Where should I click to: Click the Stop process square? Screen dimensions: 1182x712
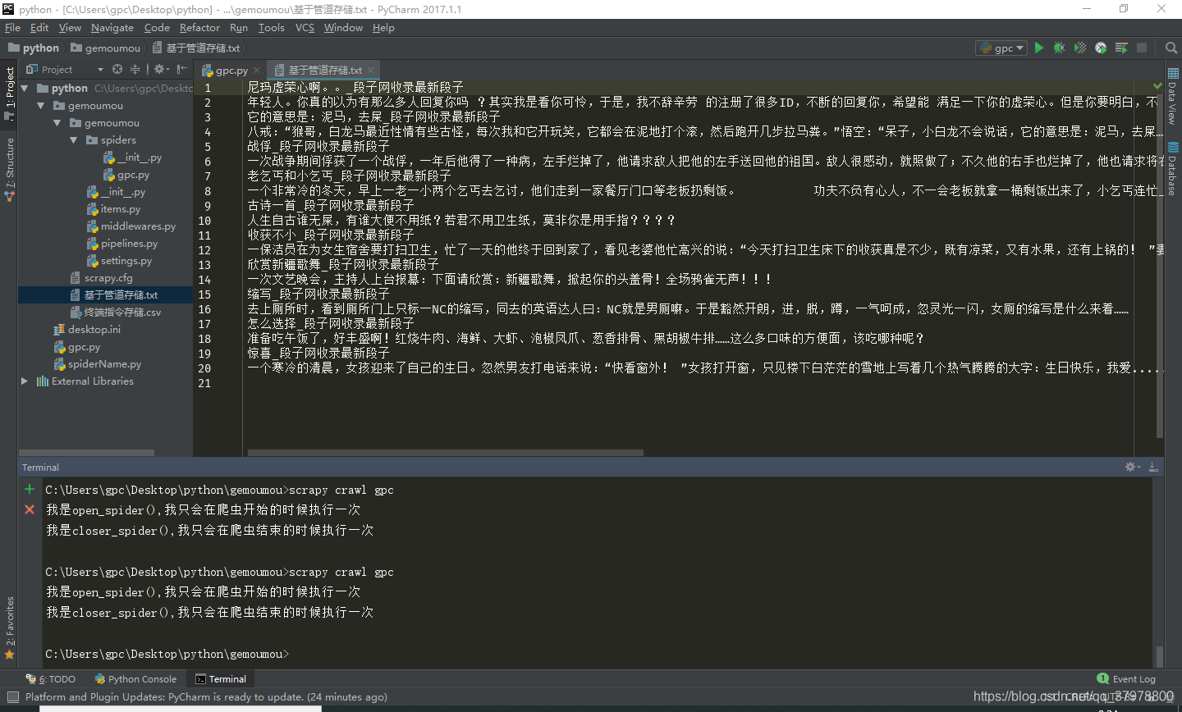(1142, 48)
